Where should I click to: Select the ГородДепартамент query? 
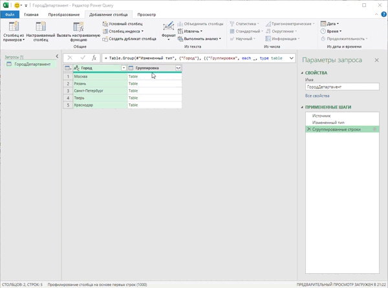pyautogui.click(x=31, y=64)
